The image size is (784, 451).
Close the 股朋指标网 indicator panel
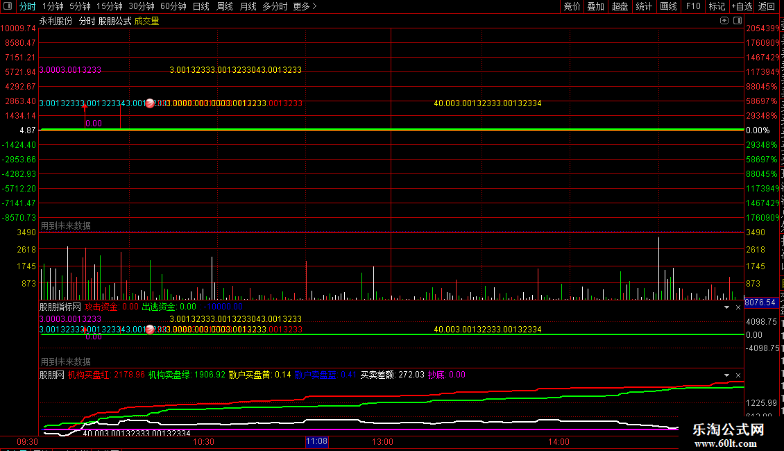click(738, 307)
